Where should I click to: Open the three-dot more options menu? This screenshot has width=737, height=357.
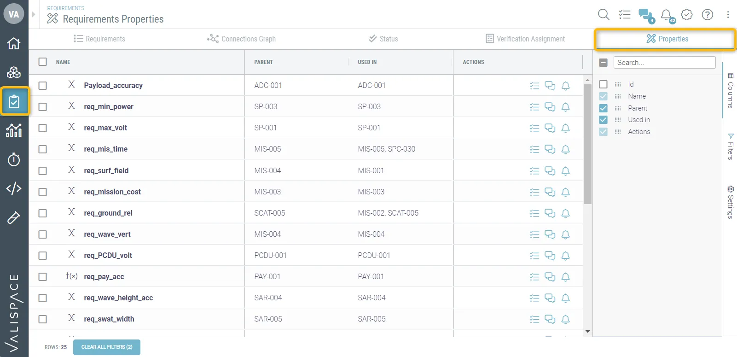click(728, 15)
